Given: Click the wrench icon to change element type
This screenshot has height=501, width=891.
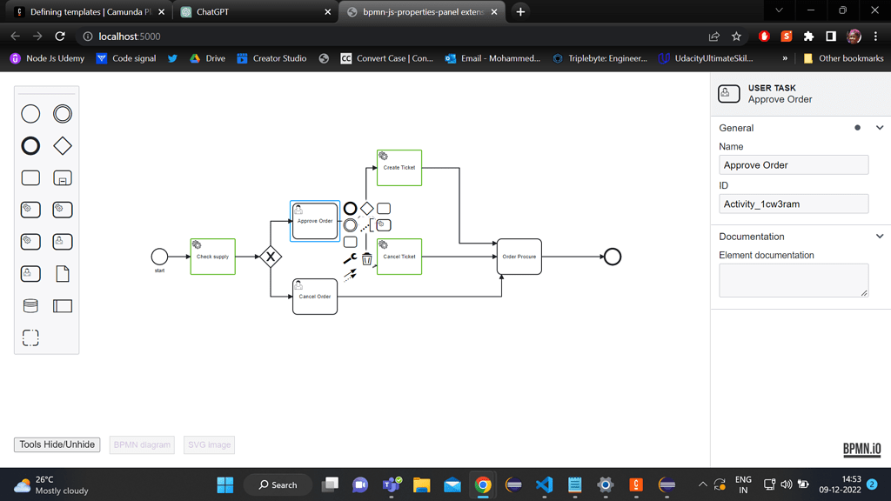Looking at the screenshot, I should (x=350, y=257).
